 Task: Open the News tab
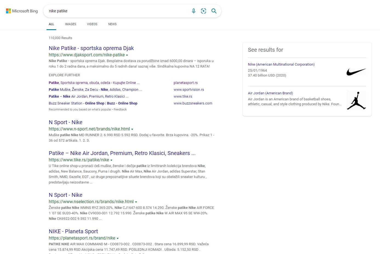(112, 24)
